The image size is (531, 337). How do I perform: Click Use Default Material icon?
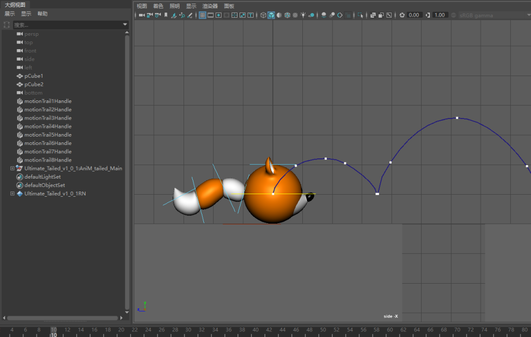280,15
